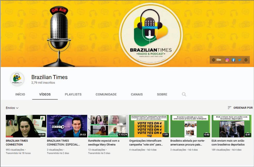Open the Twitter link in channel banner
This screenshot has width=254, height=167.
[x=240, y=60]
